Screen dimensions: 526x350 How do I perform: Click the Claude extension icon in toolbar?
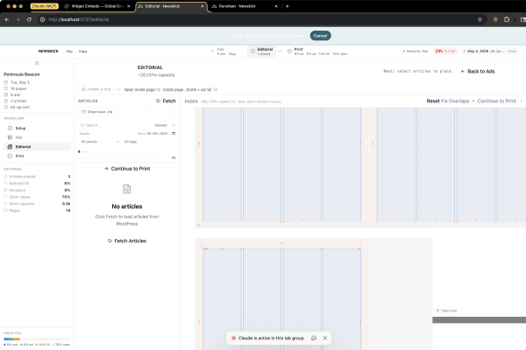tap(495, 19)
